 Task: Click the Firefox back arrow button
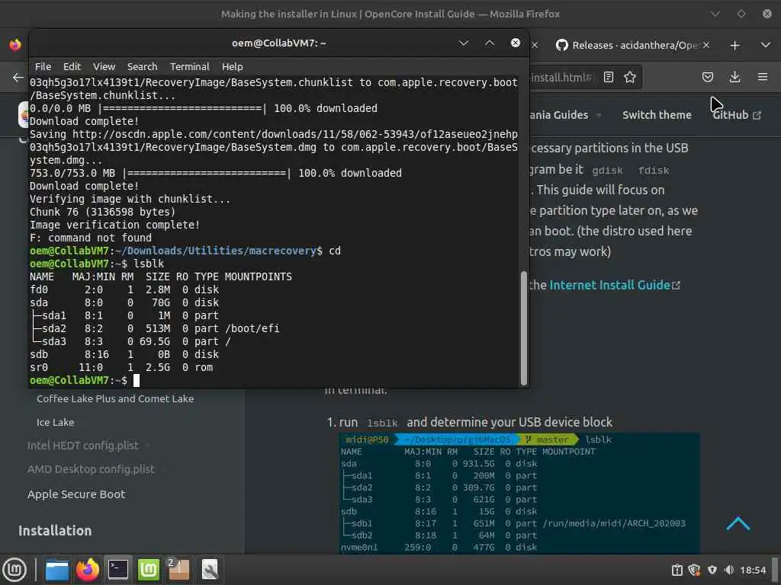pos(18,77)
